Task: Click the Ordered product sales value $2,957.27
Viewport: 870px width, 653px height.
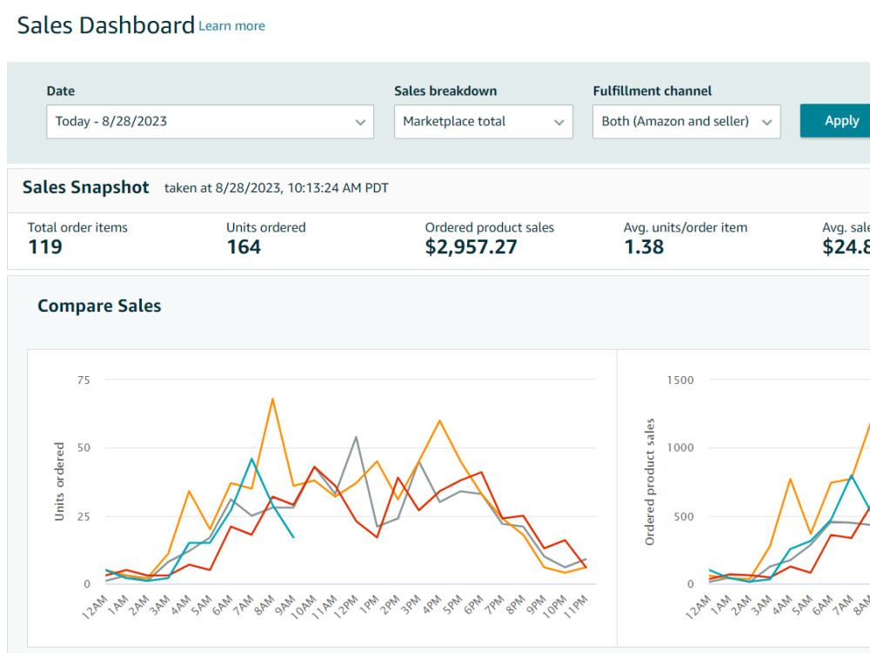Action: click(x=471, y=246)
